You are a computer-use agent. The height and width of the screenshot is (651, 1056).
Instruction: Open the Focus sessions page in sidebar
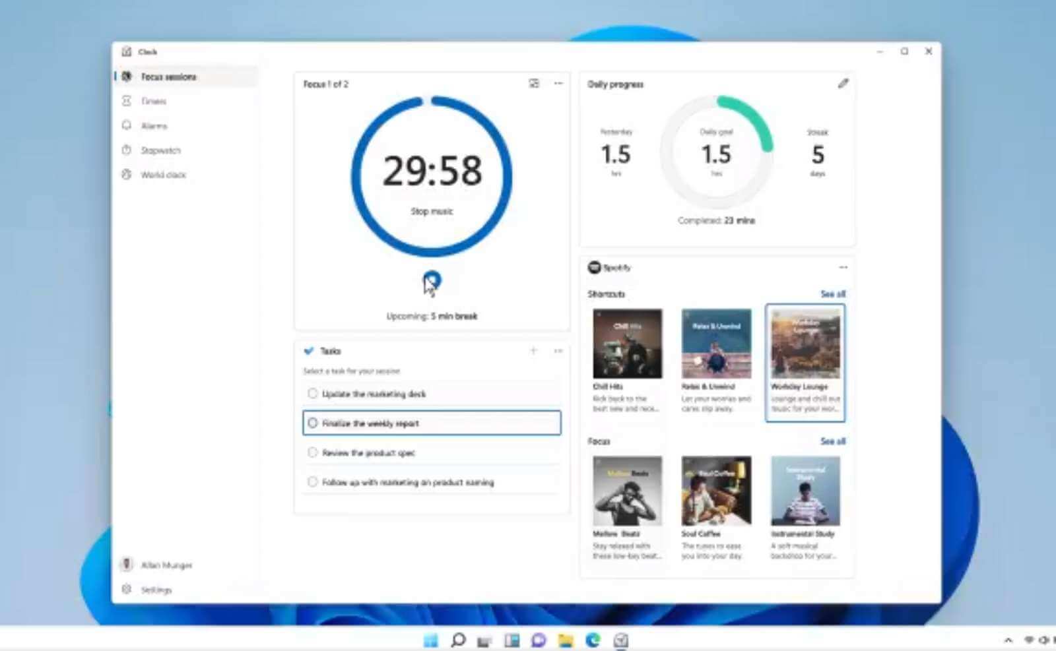pyautogui.click(x=186, y=77)
